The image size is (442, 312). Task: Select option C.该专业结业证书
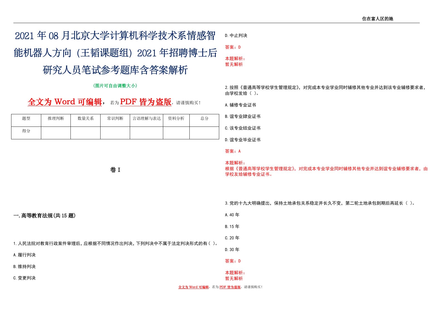point(243,128)
